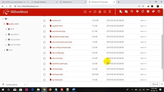Expand the SP9 folder arrow
164x92 pixels.
6,29
